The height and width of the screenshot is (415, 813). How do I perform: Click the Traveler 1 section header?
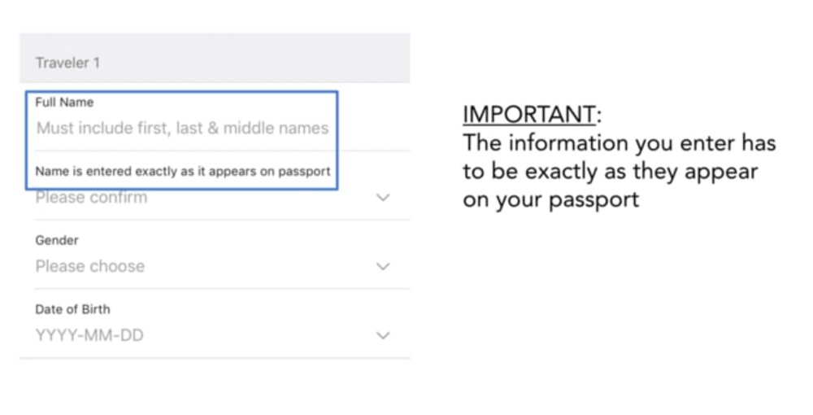[68, 63]
